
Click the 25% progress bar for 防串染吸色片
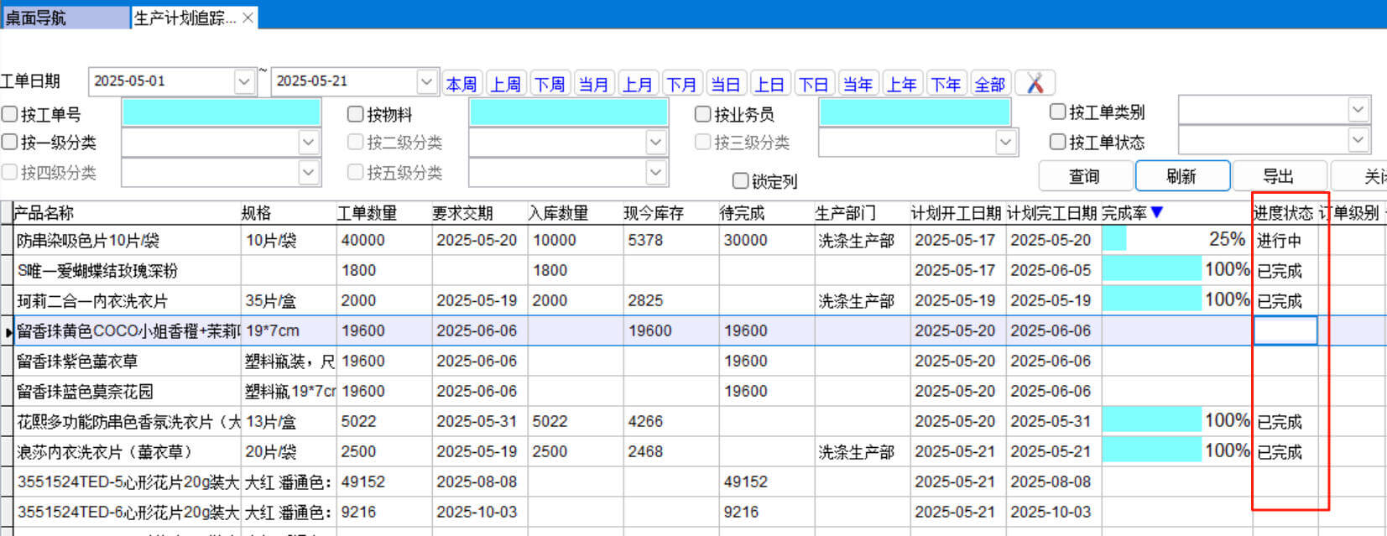point(1174,240)
